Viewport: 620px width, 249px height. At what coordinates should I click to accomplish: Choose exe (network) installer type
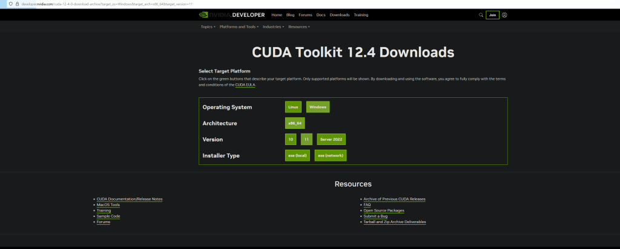click(x=331, y=155)
